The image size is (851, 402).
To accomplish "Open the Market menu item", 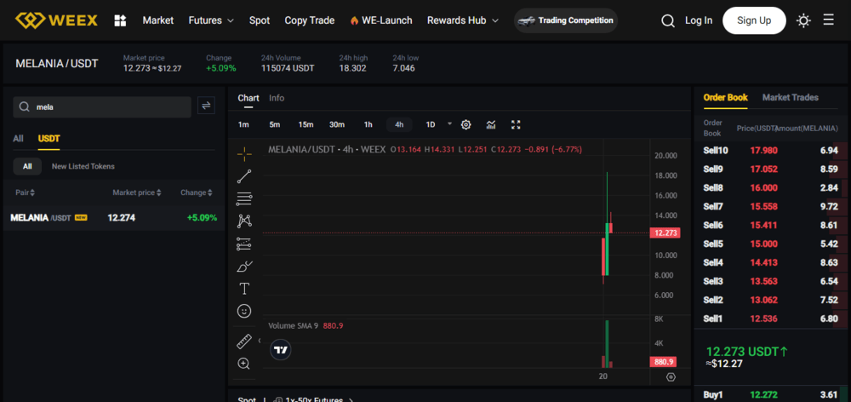I will click(158, 20).
